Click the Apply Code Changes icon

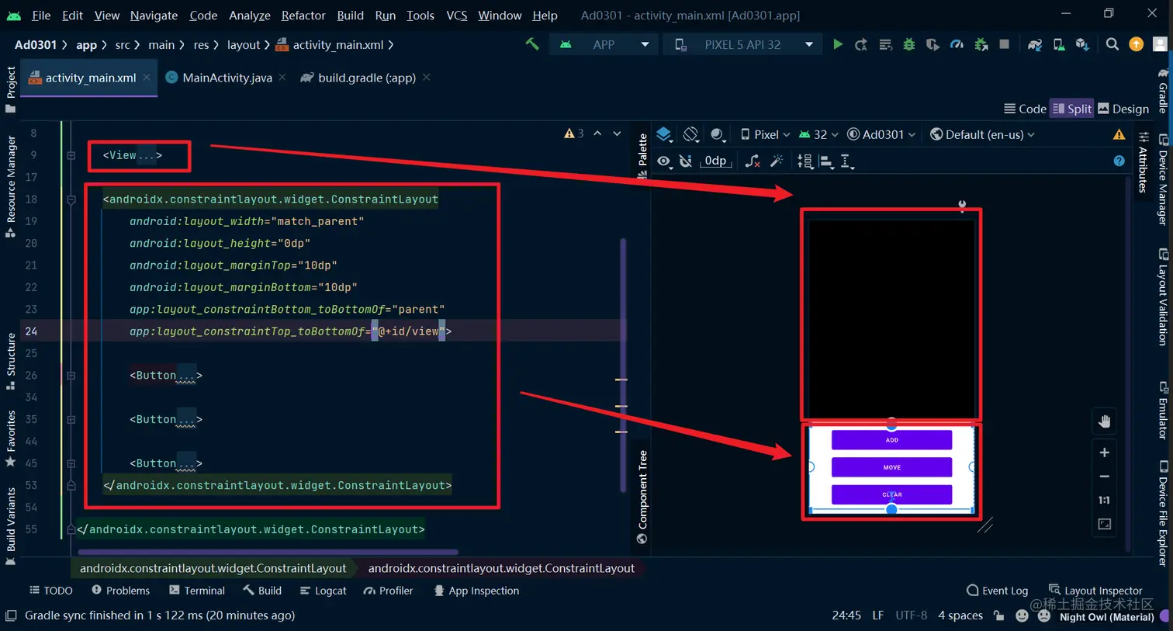coord(885,45)
